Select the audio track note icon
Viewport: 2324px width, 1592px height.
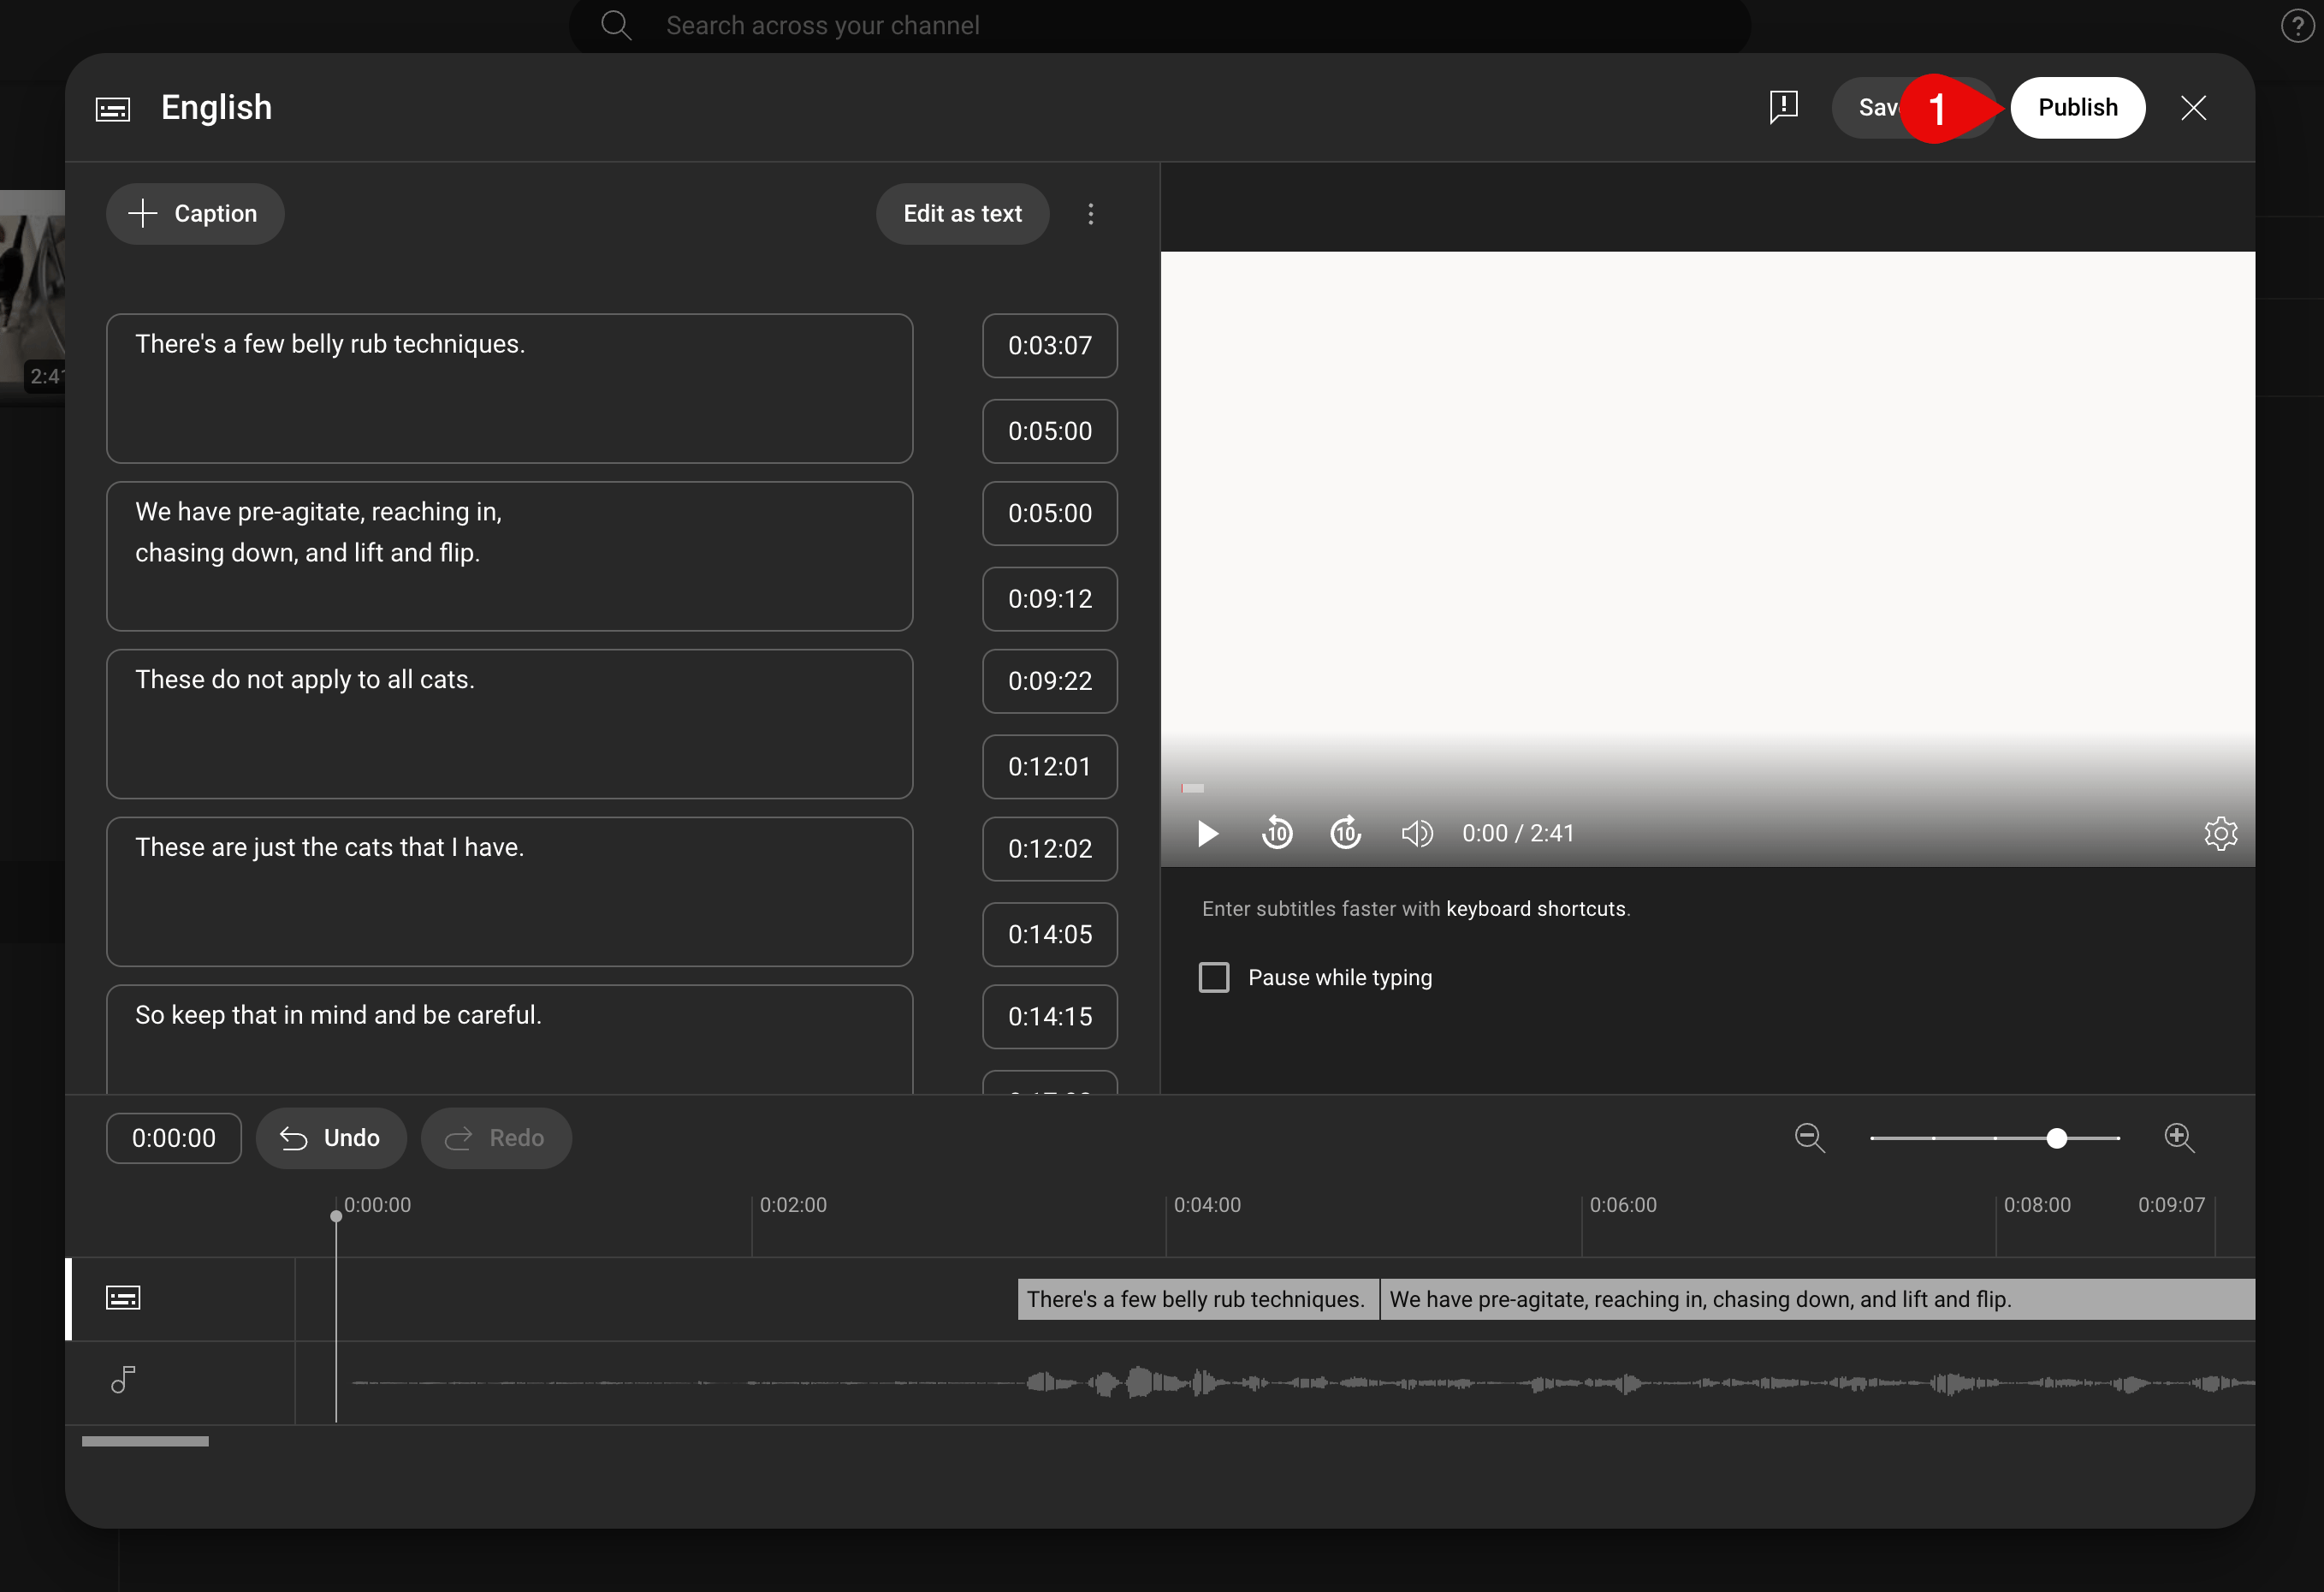tap(123, 1380)
